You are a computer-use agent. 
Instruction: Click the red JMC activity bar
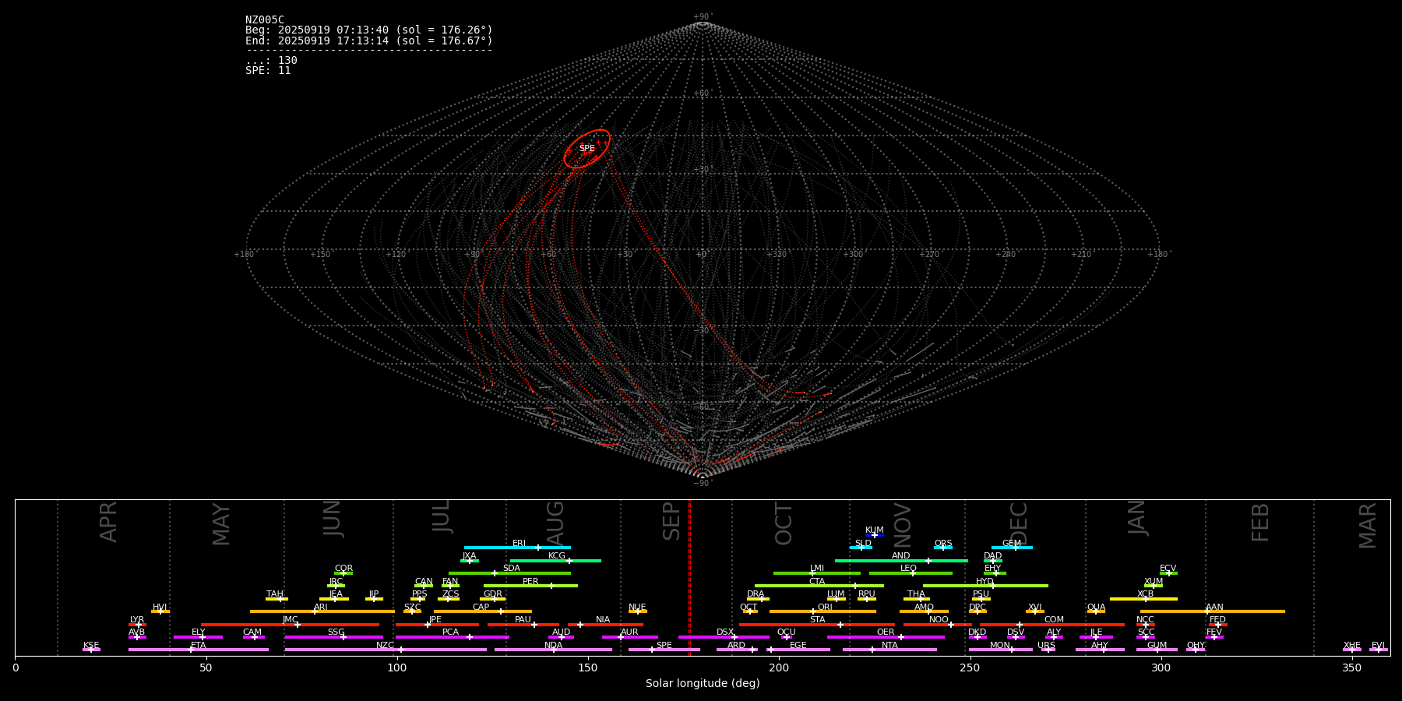tap(291, 625)
